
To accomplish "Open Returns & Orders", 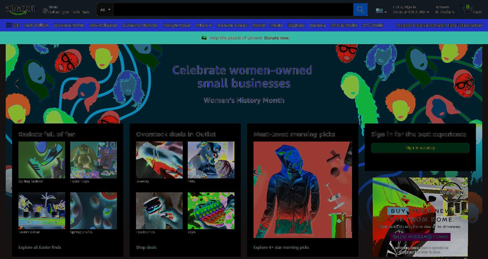I will tap(445, 10).
